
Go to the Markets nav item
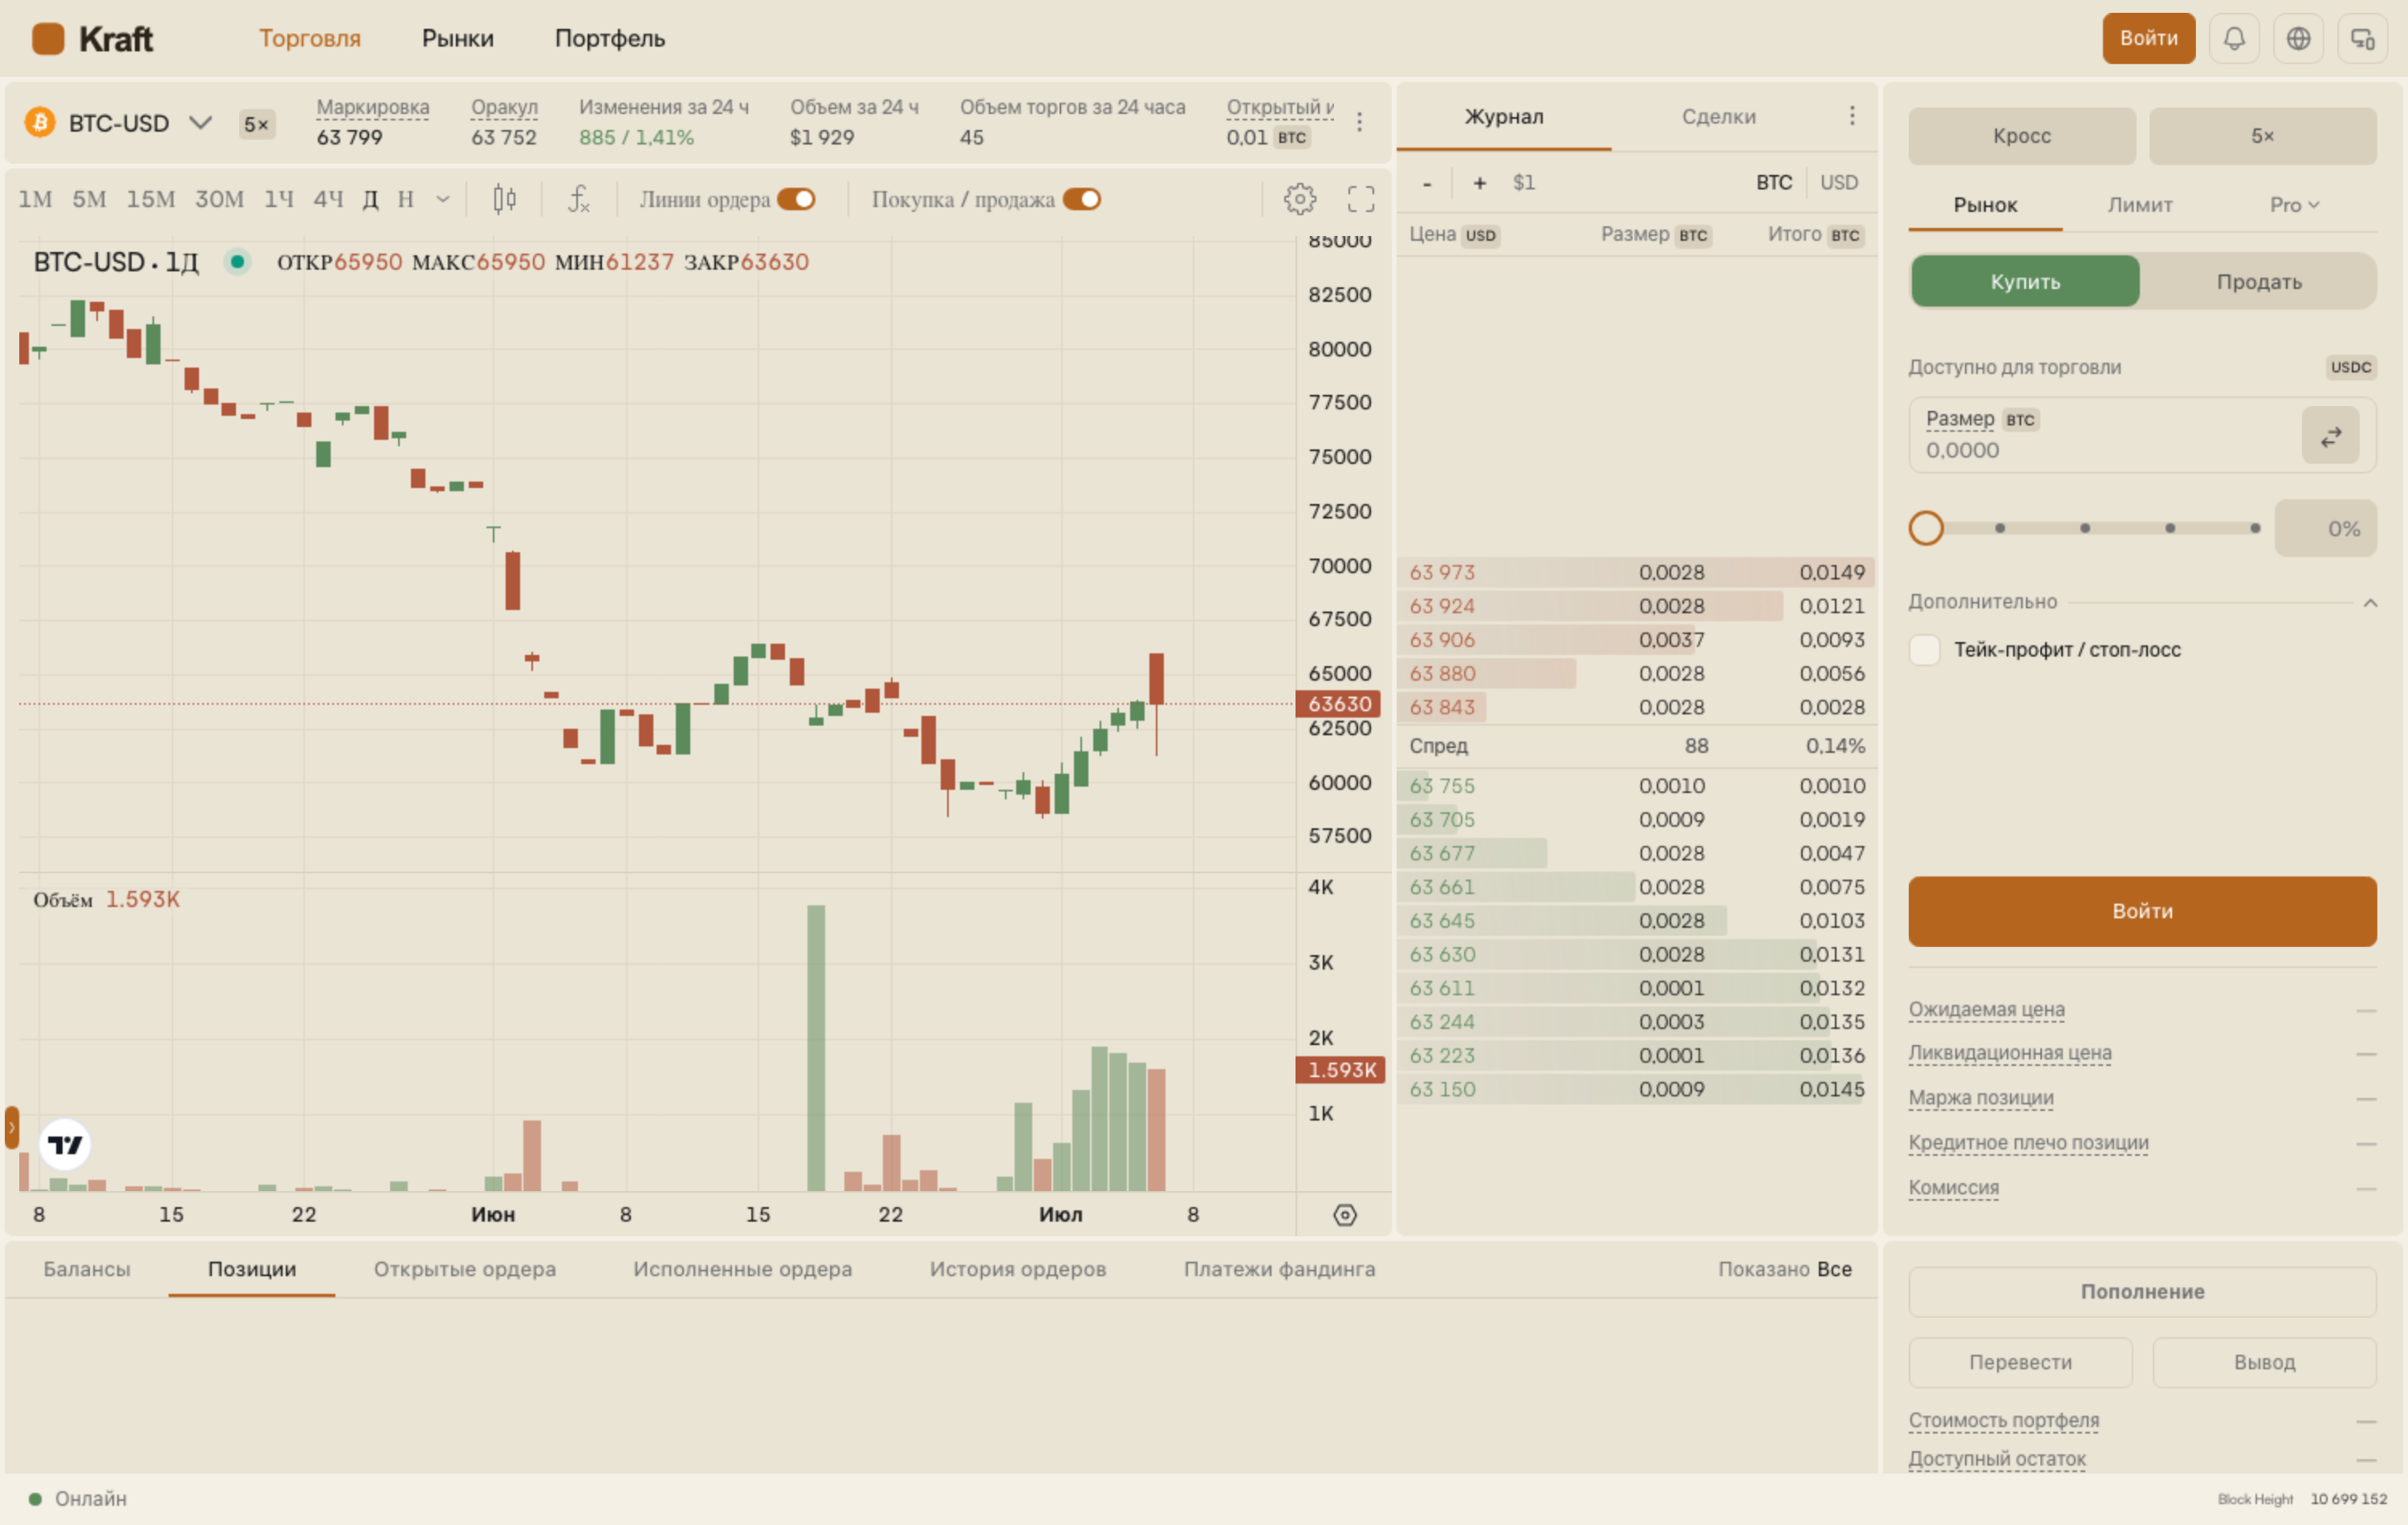tap(457, 38)
